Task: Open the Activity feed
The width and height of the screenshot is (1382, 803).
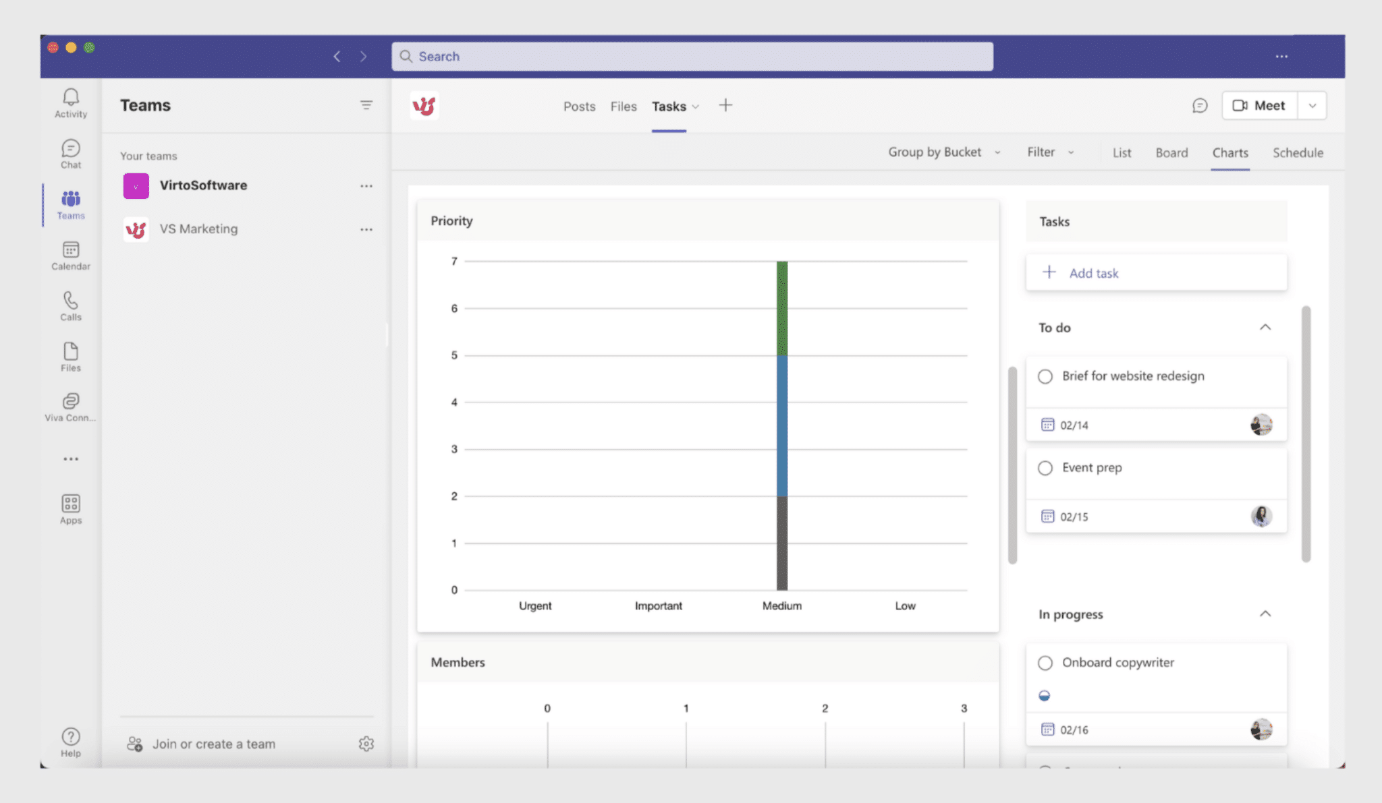Action: (70, 102)
